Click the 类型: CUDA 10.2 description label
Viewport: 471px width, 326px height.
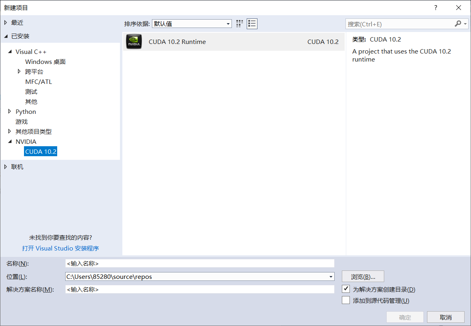pyautogui.click(x=377, y=39)
